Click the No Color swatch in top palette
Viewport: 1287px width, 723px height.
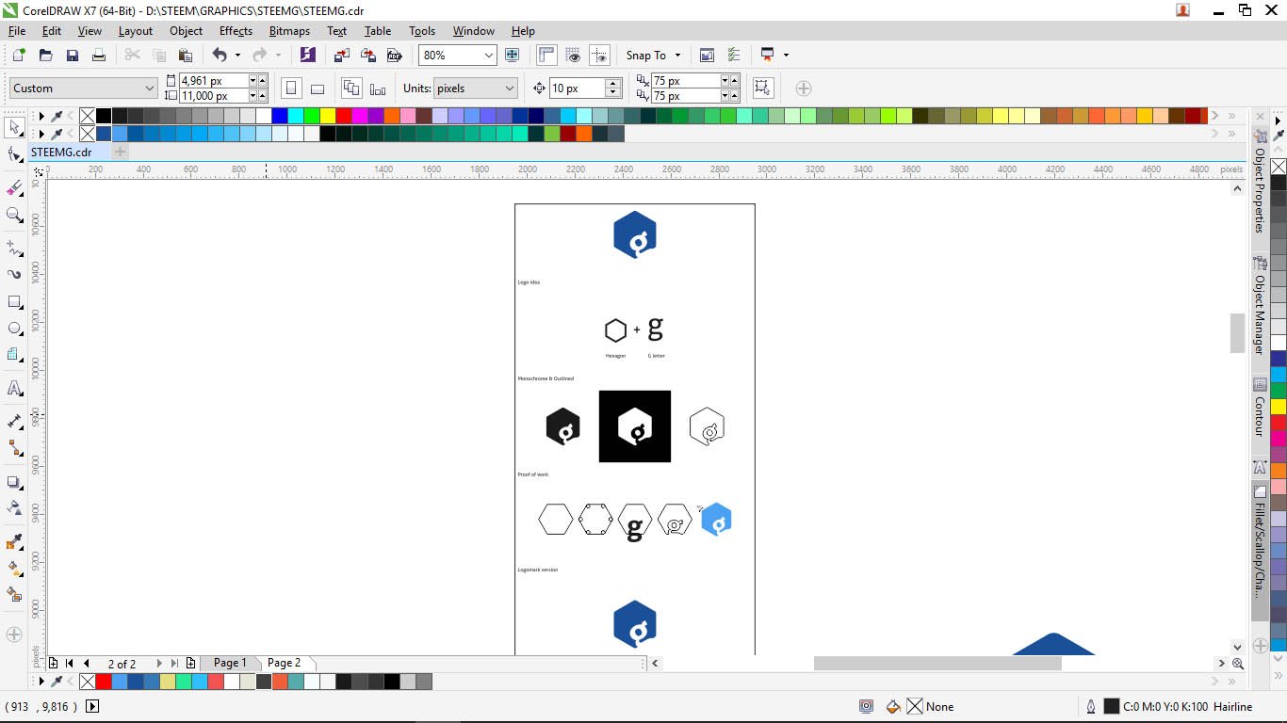88,116
